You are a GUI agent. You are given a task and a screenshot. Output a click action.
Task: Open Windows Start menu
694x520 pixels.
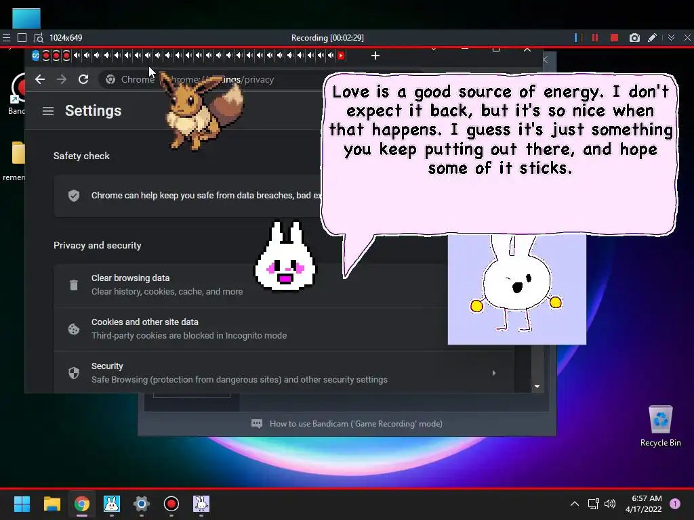22,504
